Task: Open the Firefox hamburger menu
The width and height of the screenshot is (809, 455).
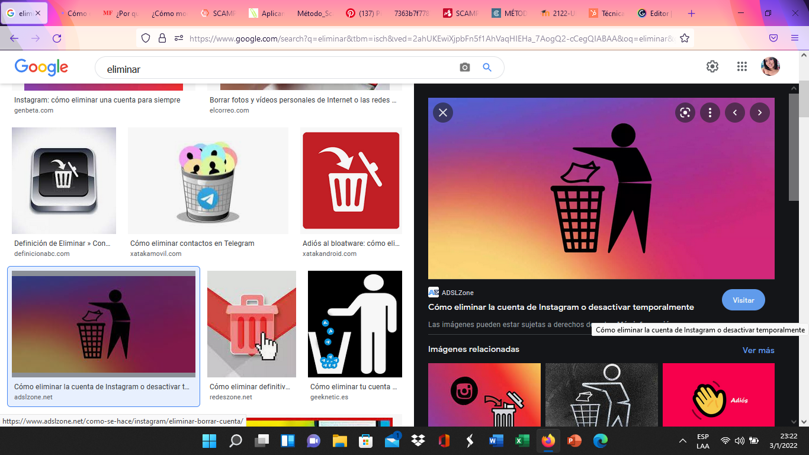Action: [x=794, y=37]
